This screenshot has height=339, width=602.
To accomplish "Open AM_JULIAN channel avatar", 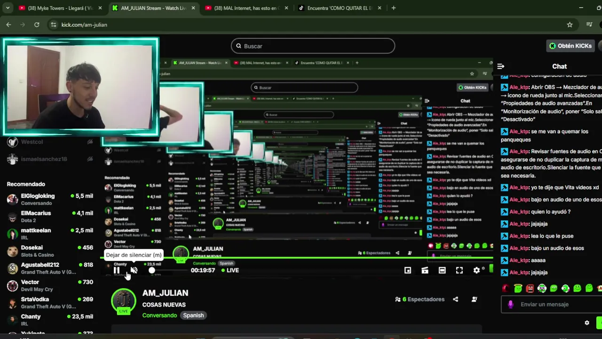I will (123, 301).
